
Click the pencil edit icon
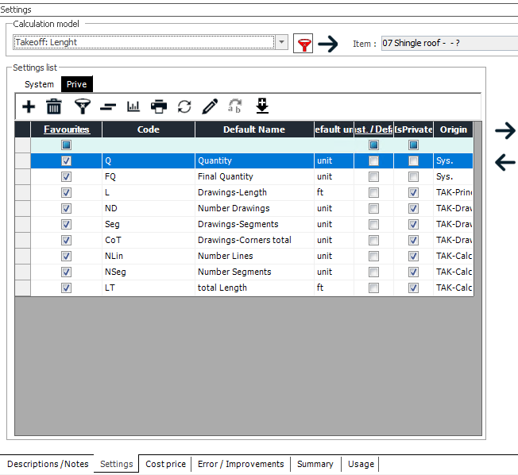click(x=210, y=106)
